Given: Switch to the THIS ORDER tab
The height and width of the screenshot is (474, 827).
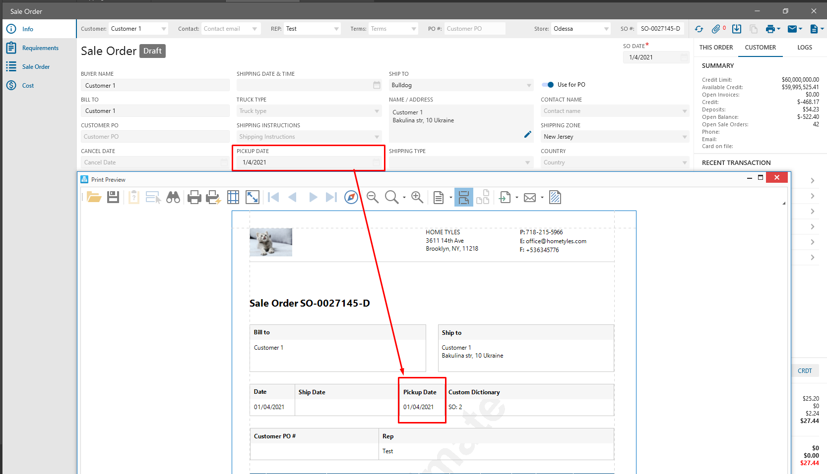Looking at the screenshot, I should pyautogui.click(x=716, y=48).
